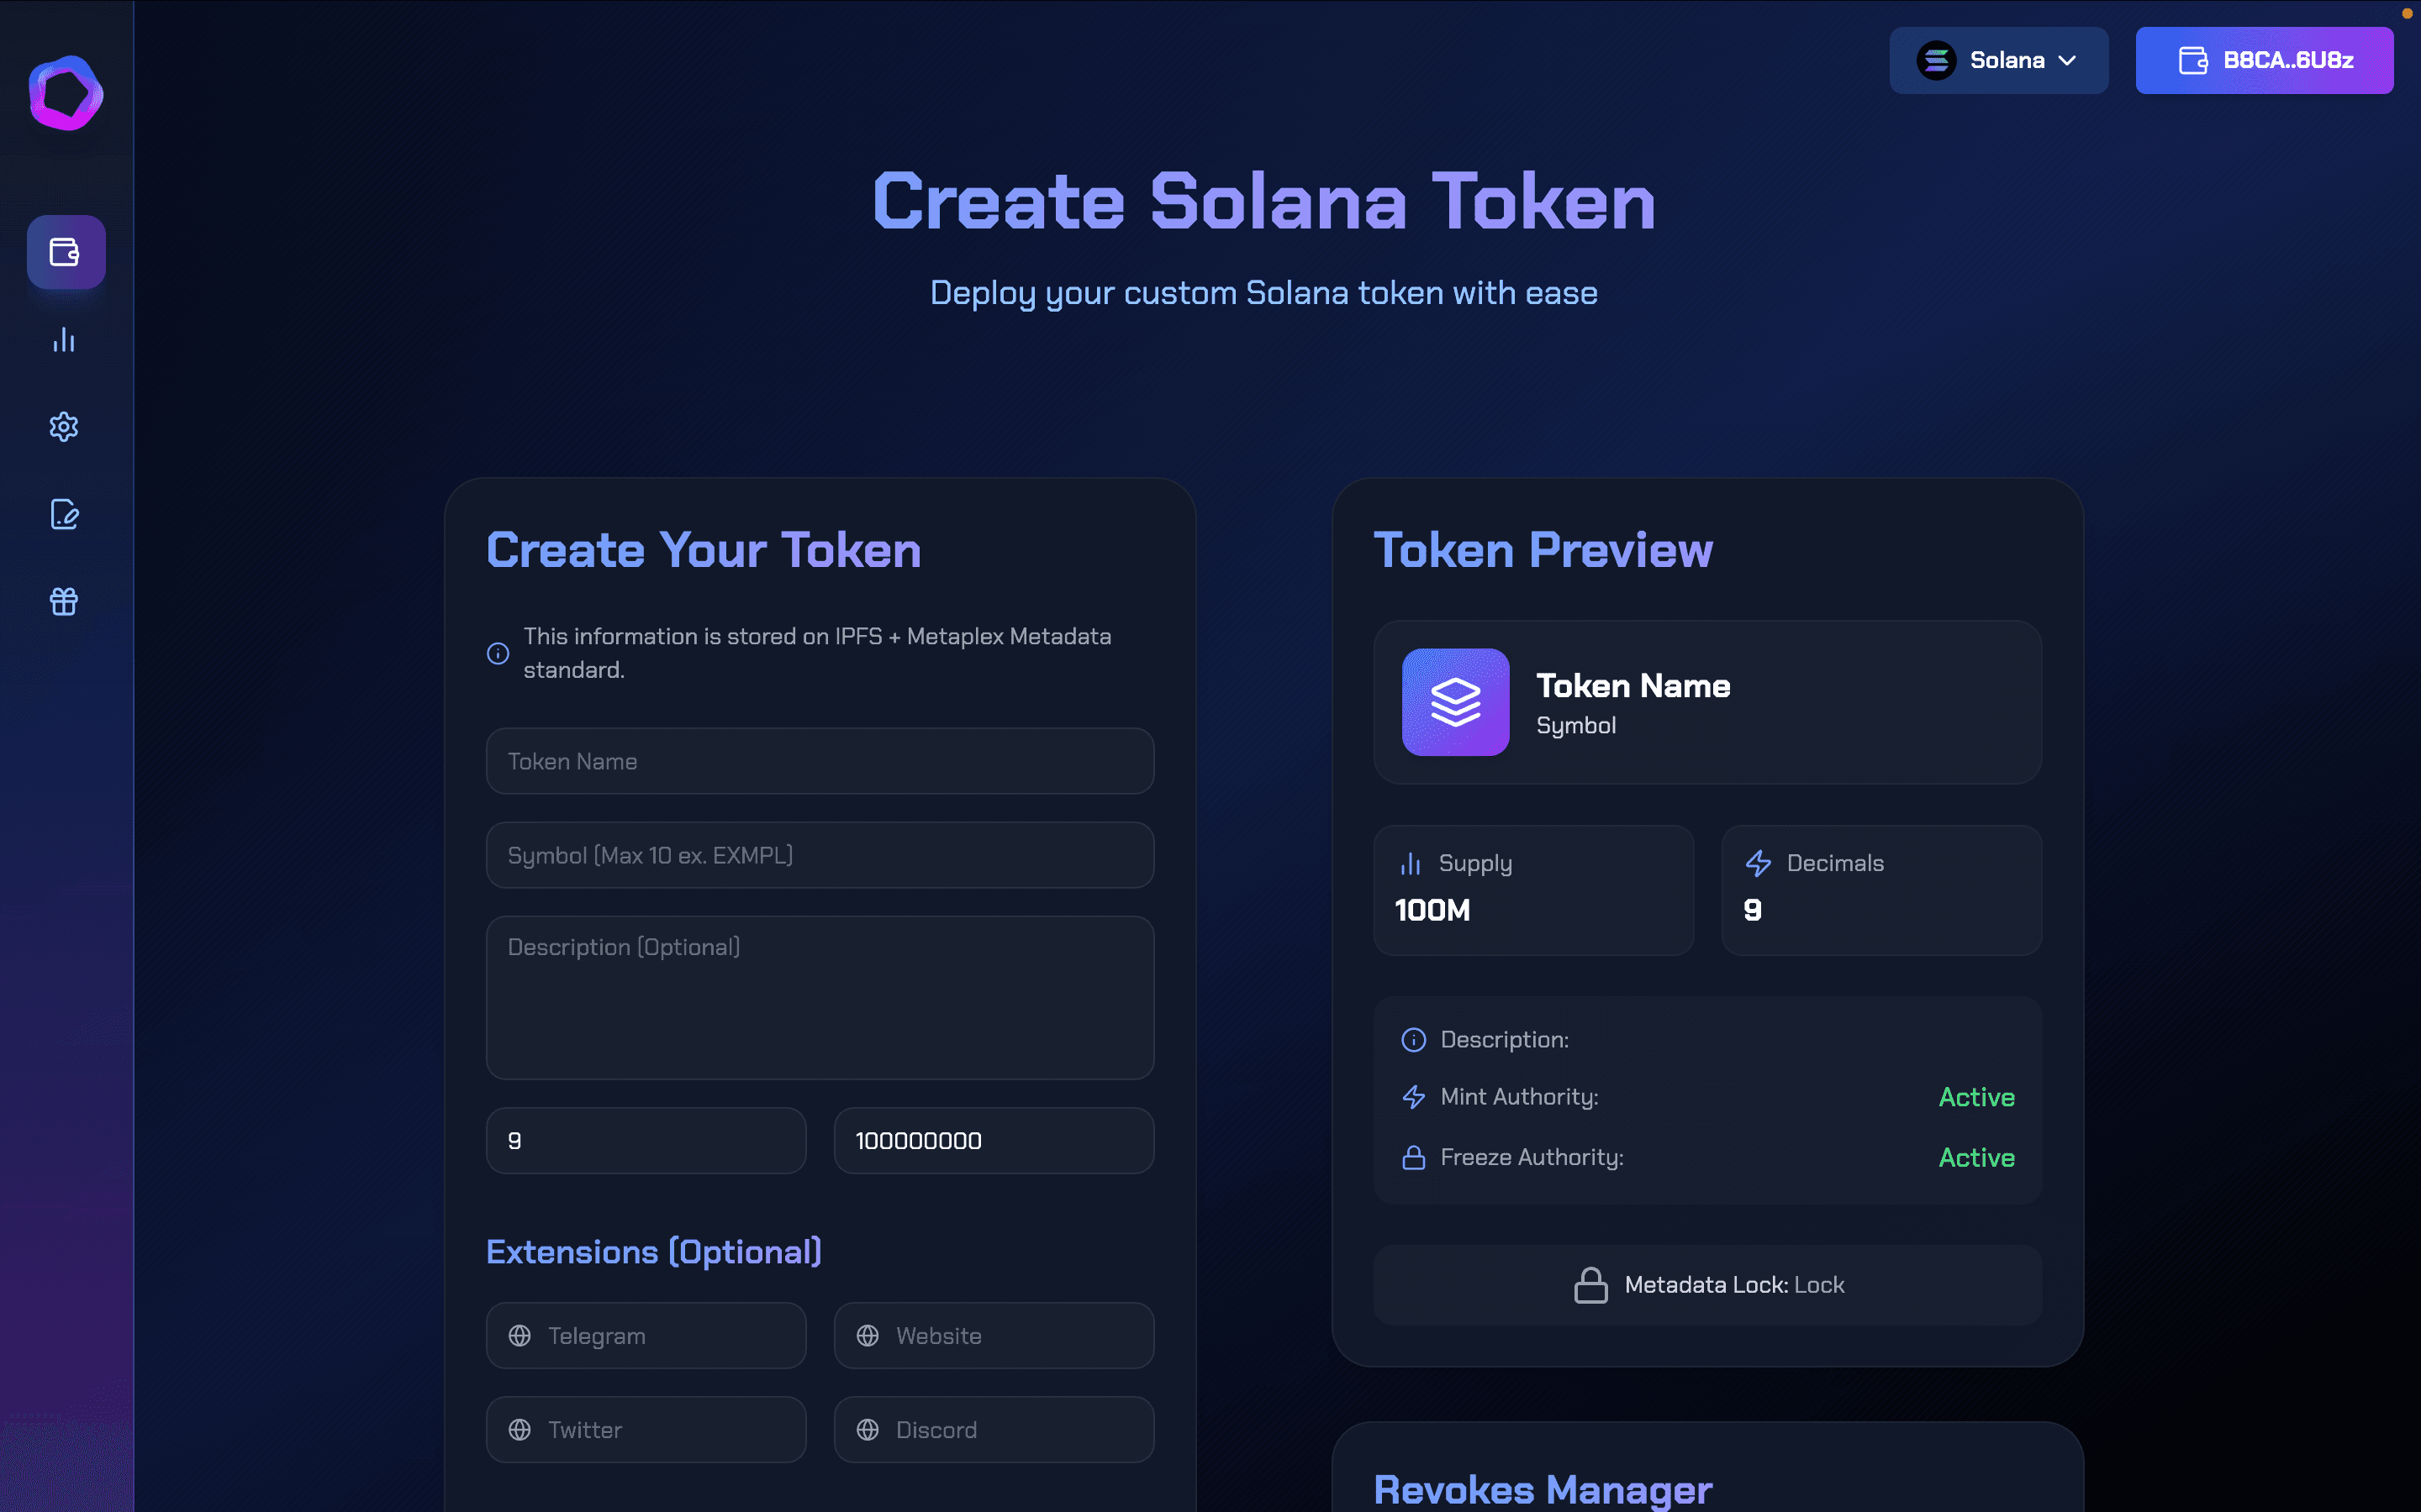
Task: Open the file edit icon in the sidebar
Action: pos(64,514)
